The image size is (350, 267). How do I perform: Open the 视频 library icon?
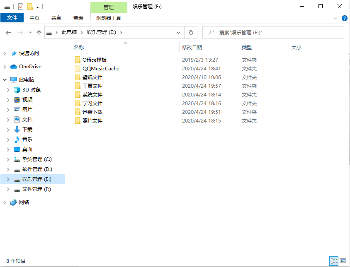tap(17, 100)
